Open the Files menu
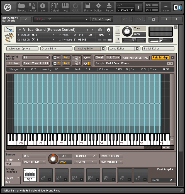Image resolution: width=185 pixels, height=194 pixels. 88,8
